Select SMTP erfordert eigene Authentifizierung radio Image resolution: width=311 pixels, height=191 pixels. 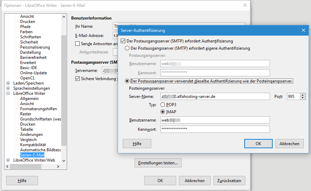(127, 48)
